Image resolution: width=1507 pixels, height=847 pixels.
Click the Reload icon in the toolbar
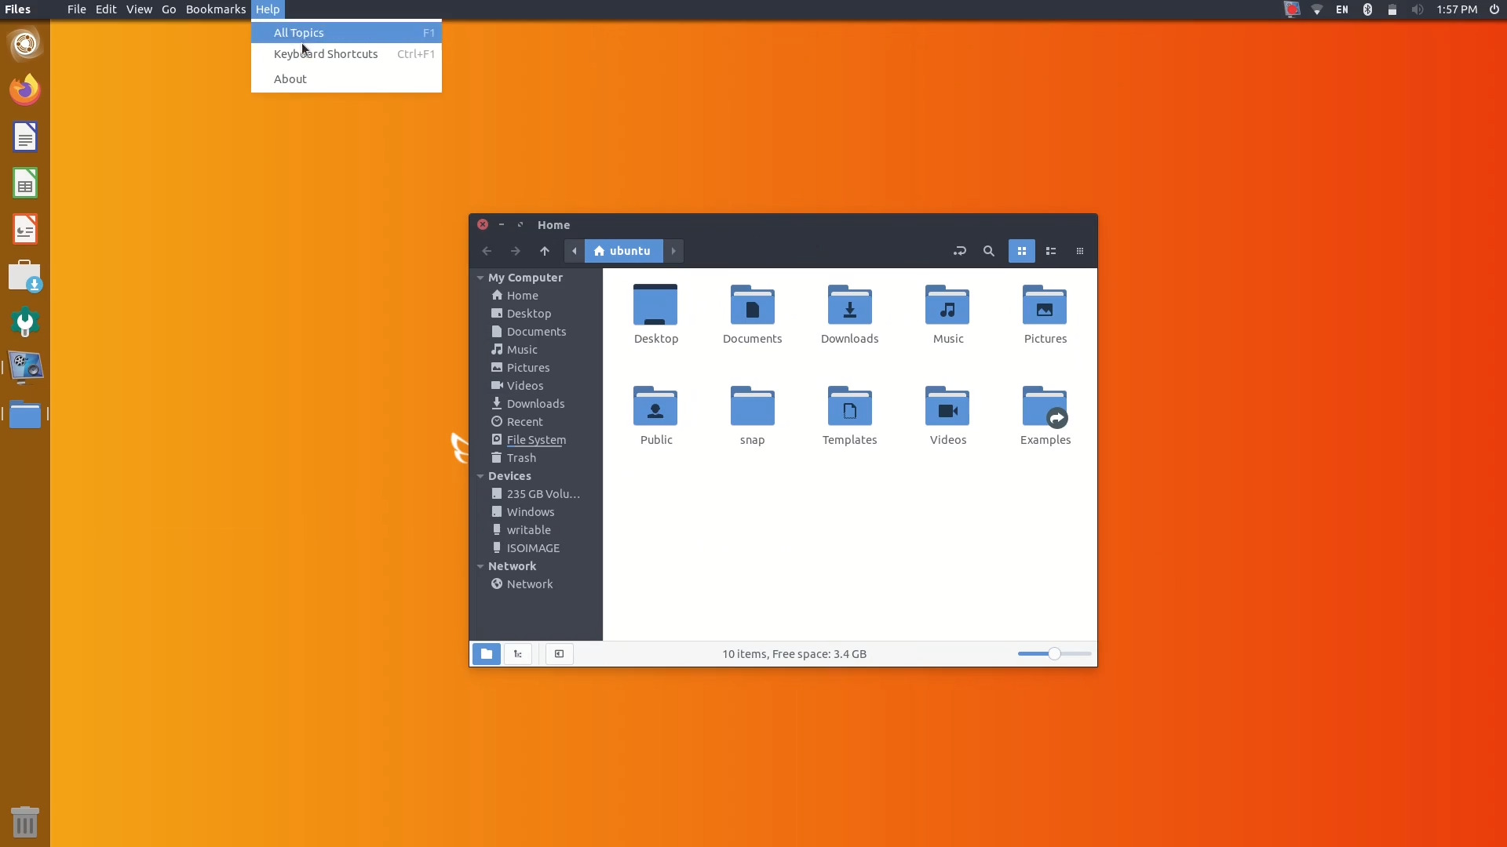[x=959, y=251]
